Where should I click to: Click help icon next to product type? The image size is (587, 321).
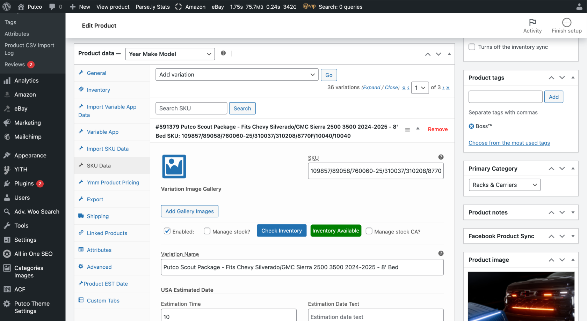[223, 53]
